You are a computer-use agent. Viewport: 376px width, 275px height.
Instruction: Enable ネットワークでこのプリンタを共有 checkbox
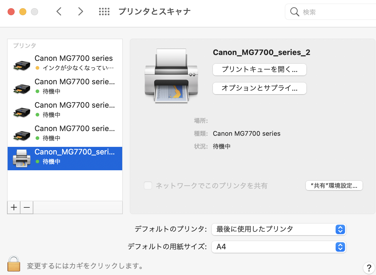coord(148,185)
